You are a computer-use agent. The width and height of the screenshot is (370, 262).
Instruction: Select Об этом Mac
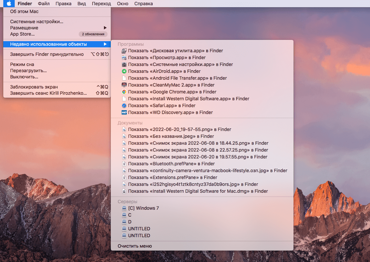click(24, 11)
